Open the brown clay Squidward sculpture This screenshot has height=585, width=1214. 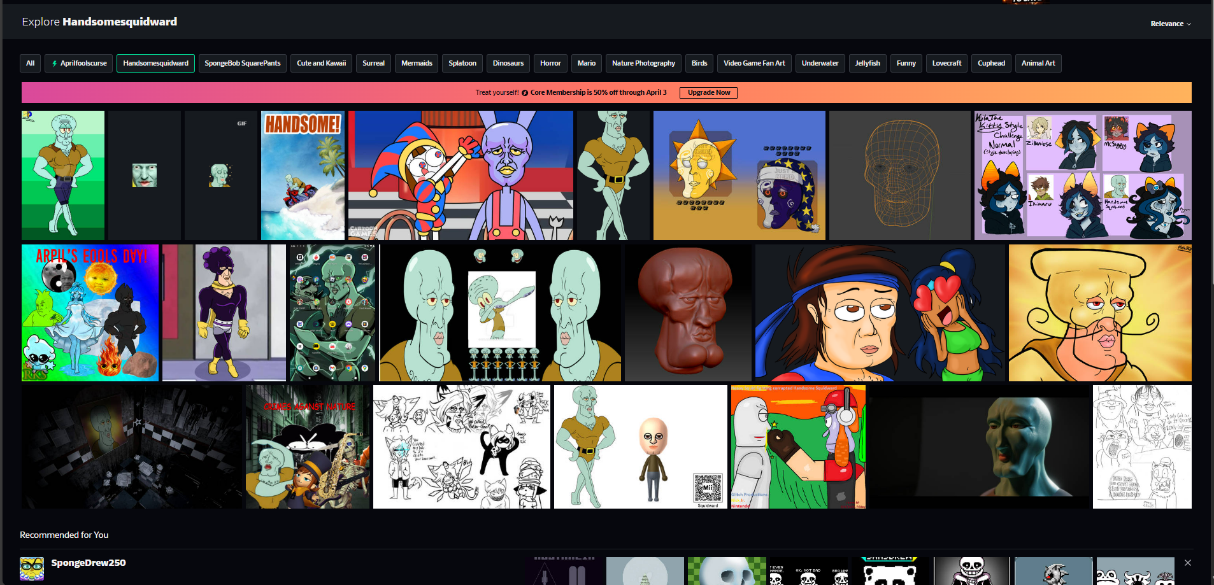click(688, 313)
